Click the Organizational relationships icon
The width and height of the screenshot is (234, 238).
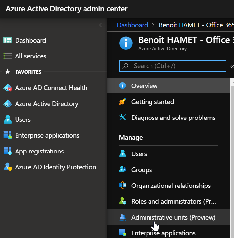coord(123,186)
